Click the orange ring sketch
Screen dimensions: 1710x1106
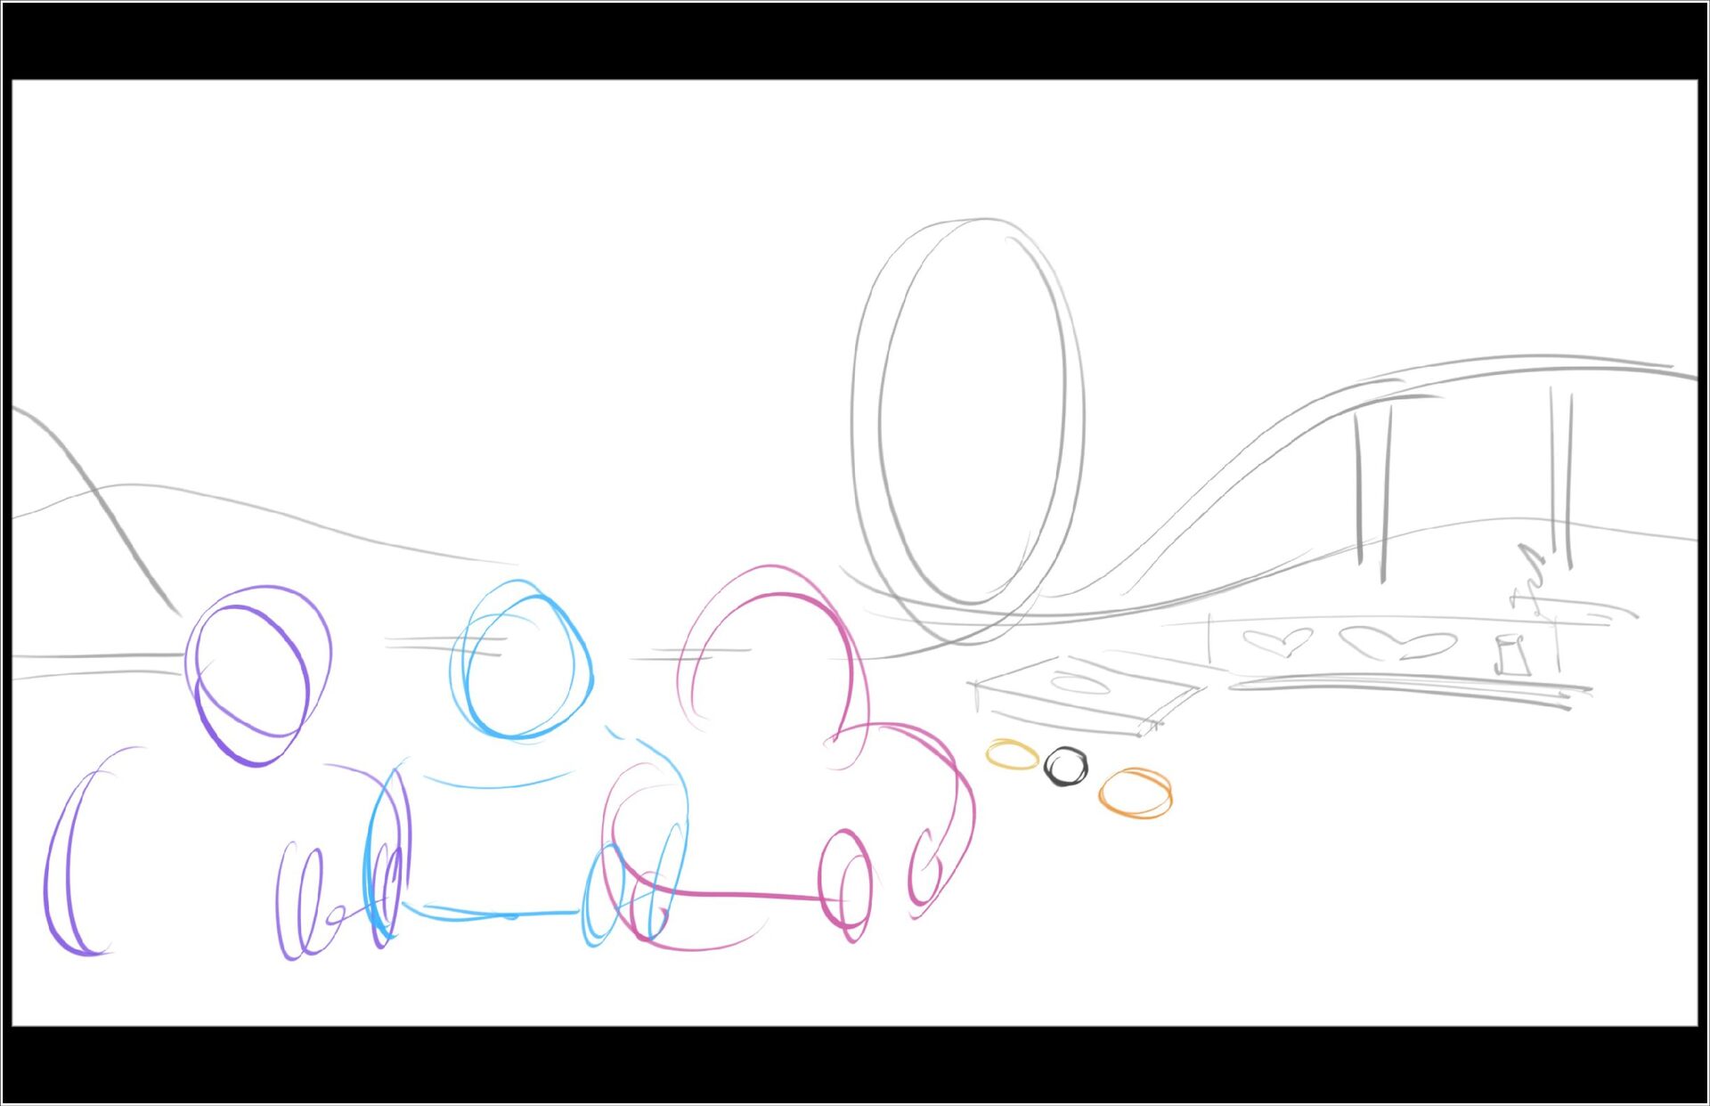(x=1135, y=793)
